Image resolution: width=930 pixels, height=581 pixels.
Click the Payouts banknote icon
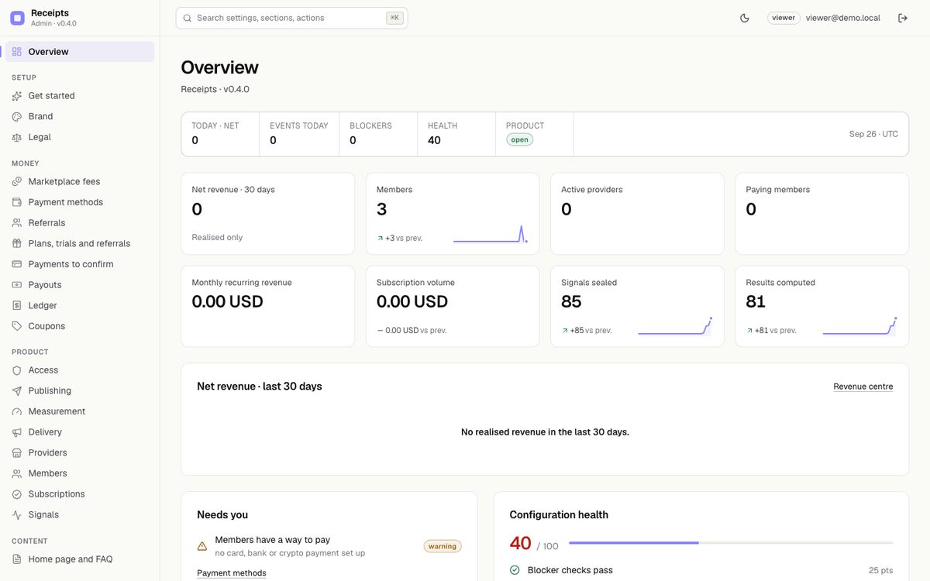[x=17, y=285]
